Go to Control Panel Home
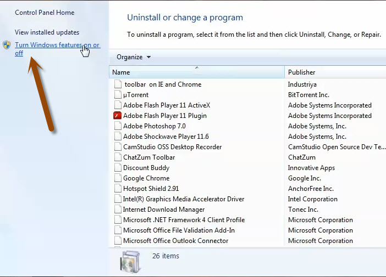Image resolution: width=386 pixels, height=277 pixels. tap(45, 13)
